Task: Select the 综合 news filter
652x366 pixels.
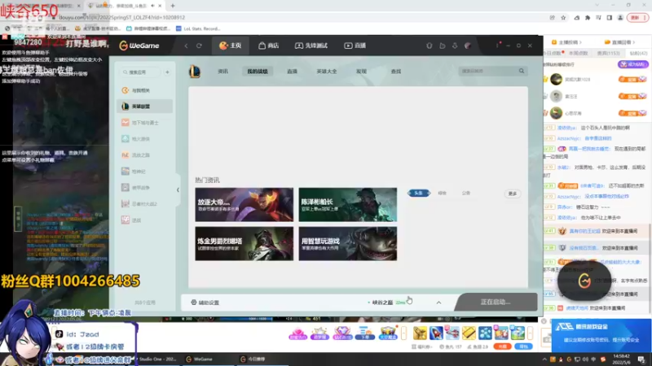Action: click(x=442, y=193)
